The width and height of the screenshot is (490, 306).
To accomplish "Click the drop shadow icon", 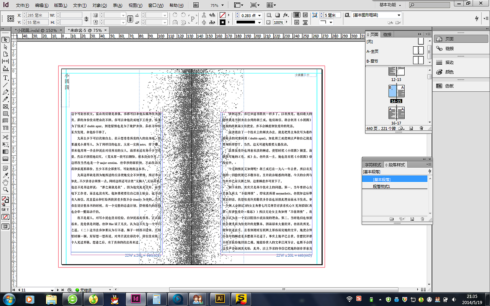I will click(278, 15).
